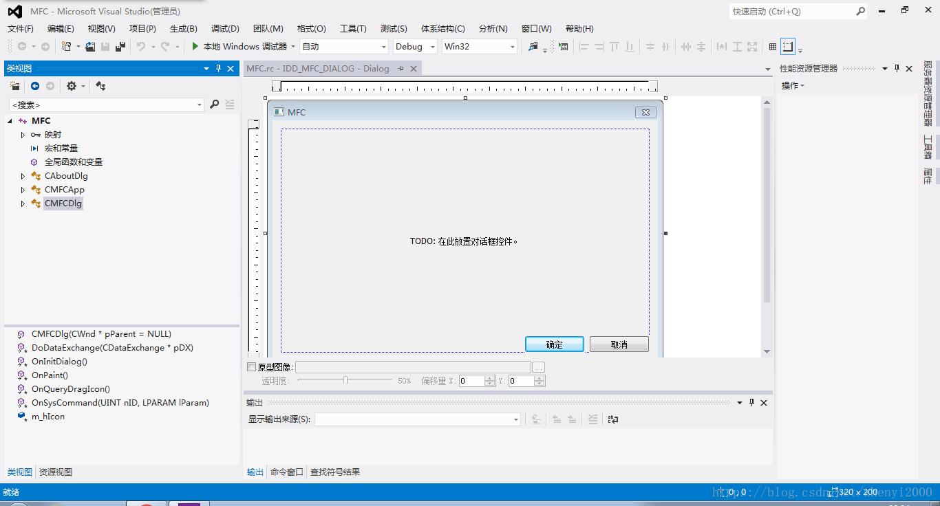
Task: Click the 取消 button in the dialog
Action: point(619,344)
